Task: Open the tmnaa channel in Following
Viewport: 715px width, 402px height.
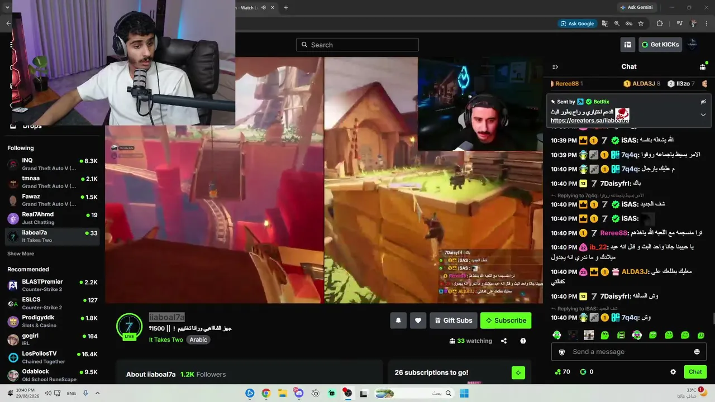Action: tap(53, 182)
